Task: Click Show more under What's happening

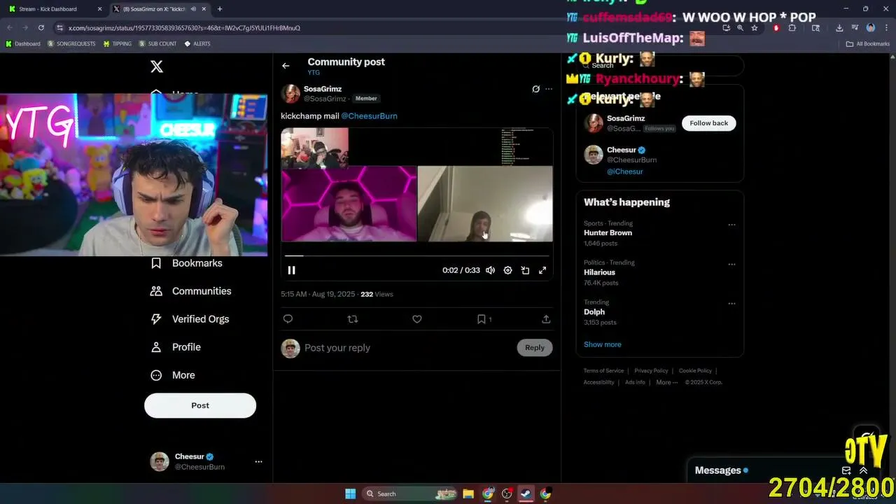Action: [x=603, y=344]
